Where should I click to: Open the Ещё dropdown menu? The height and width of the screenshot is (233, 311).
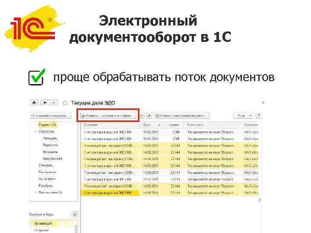coord(243,116)
